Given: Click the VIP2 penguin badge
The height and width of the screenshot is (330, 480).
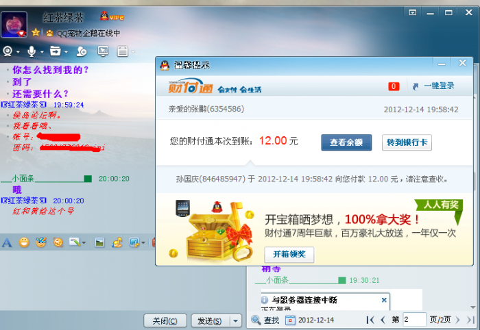Looking at the screenshot, I should pos(112,16).
